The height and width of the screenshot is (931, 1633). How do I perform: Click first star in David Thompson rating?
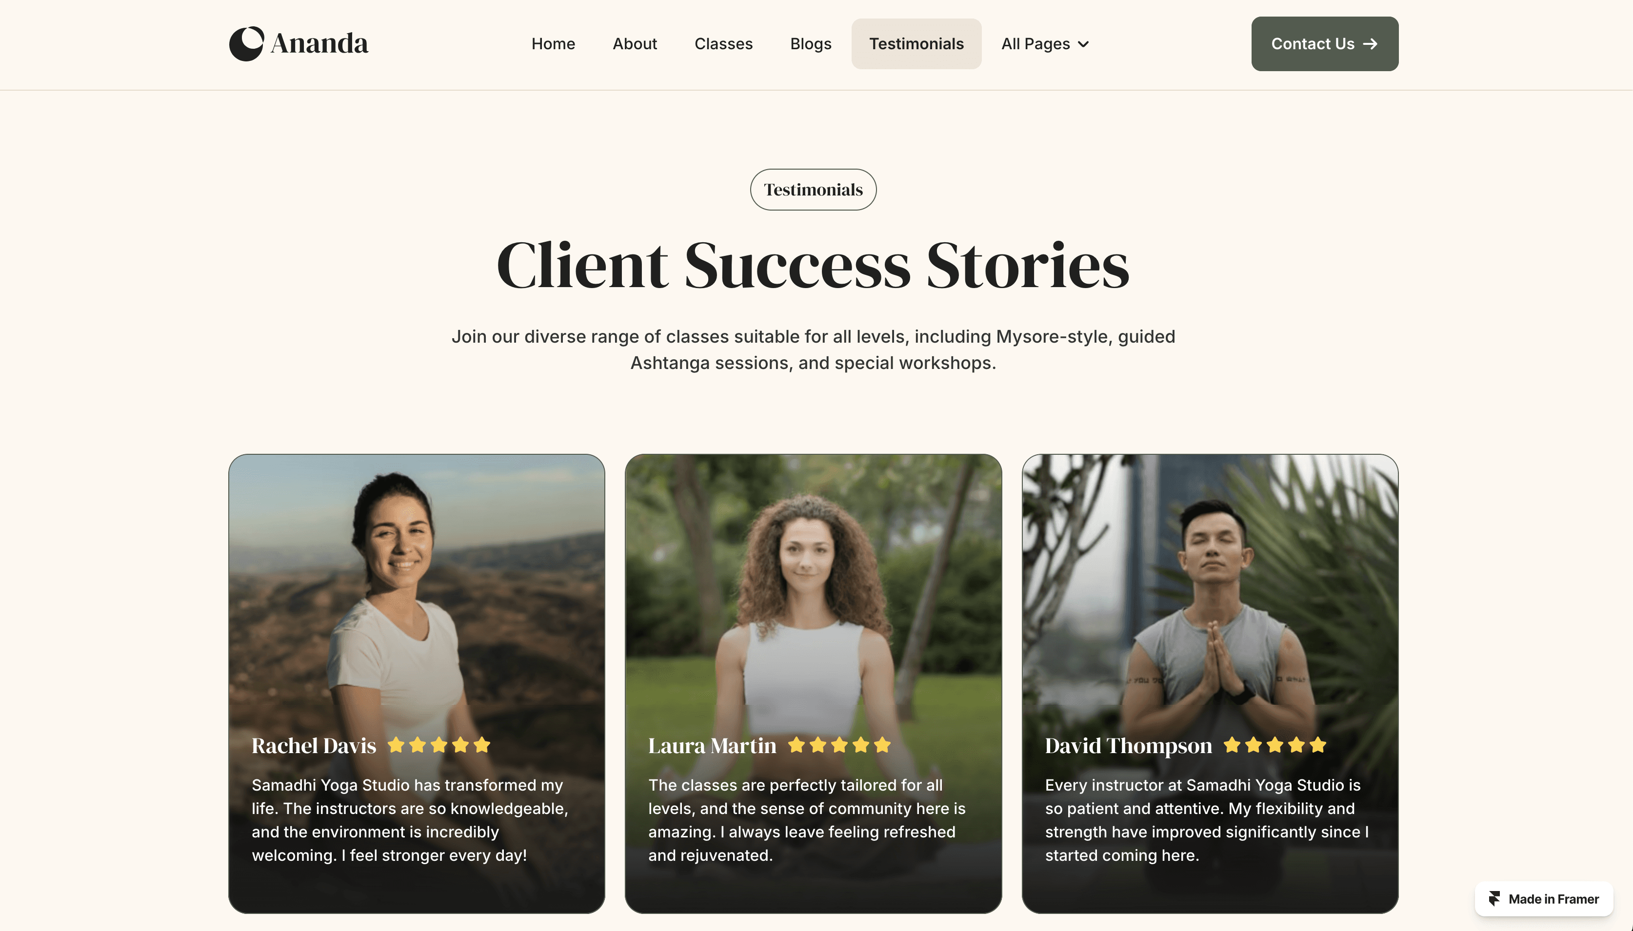pos(1232,745)
